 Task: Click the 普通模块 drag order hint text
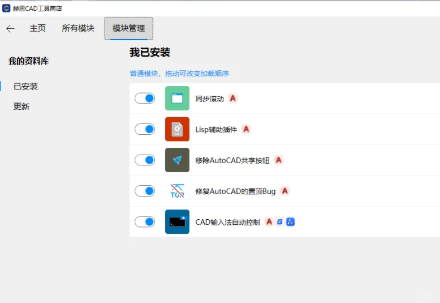179,74
